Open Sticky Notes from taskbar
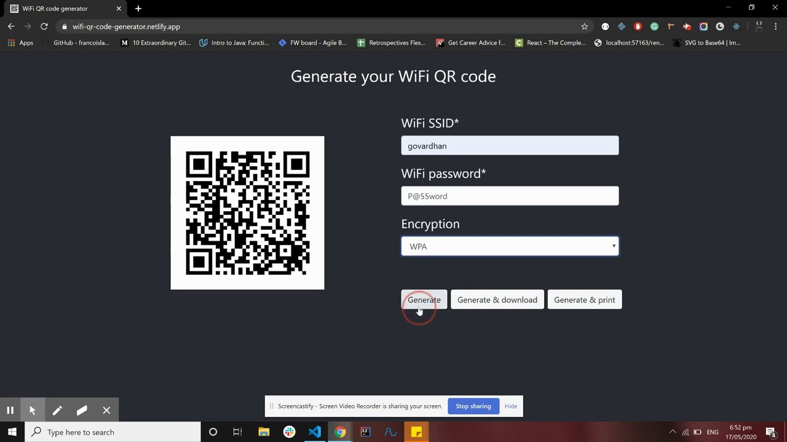This screenshot has width=787, height=442. 416,432
